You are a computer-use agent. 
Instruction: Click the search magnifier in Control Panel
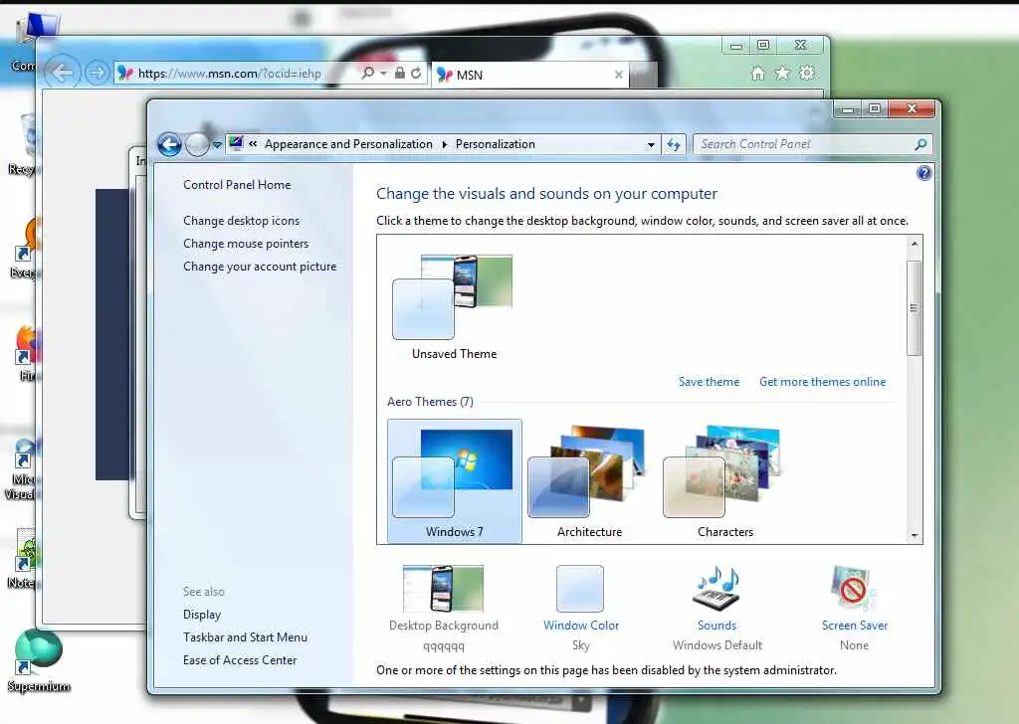point(920,144)
